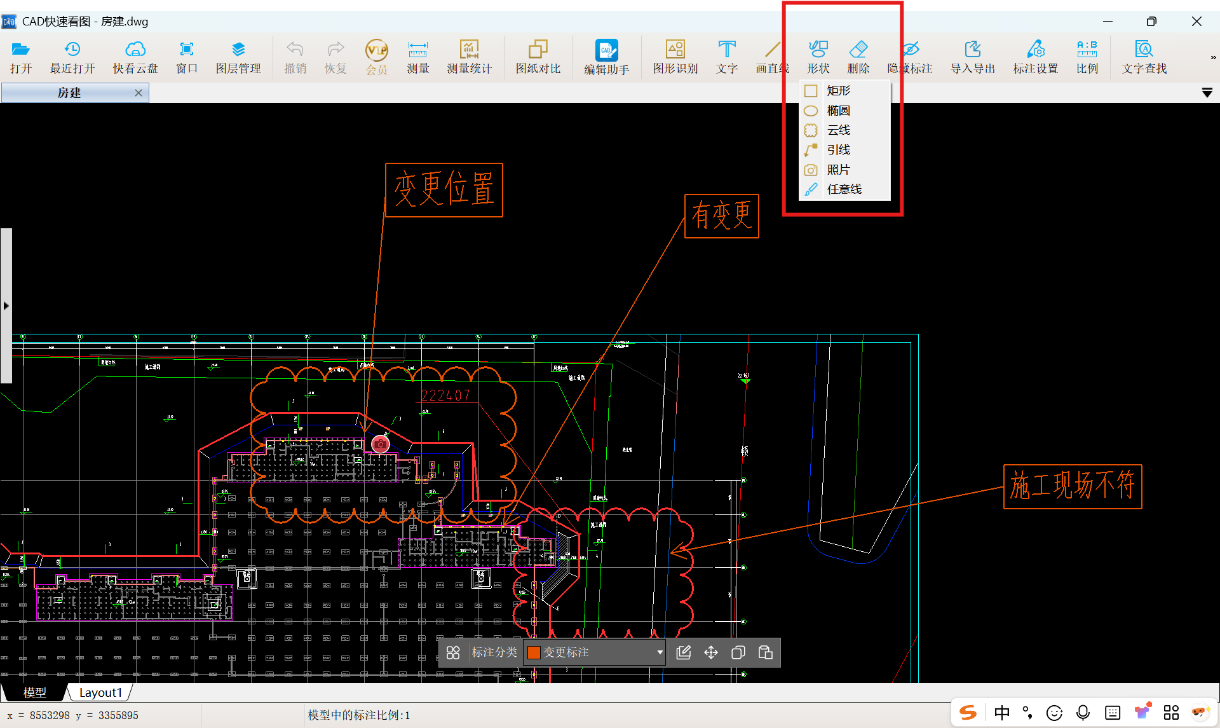This screenshot has height=728, width=1220.
Task: Open the tab list dropdown triangle
Action: (1207, 93)
